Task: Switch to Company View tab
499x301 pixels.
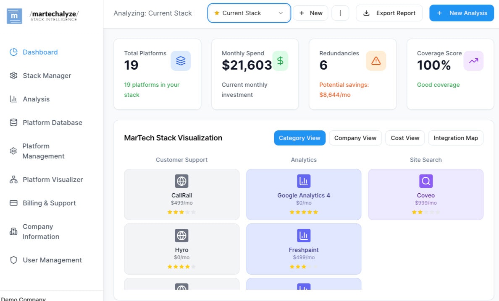Action: coord(355,138)
